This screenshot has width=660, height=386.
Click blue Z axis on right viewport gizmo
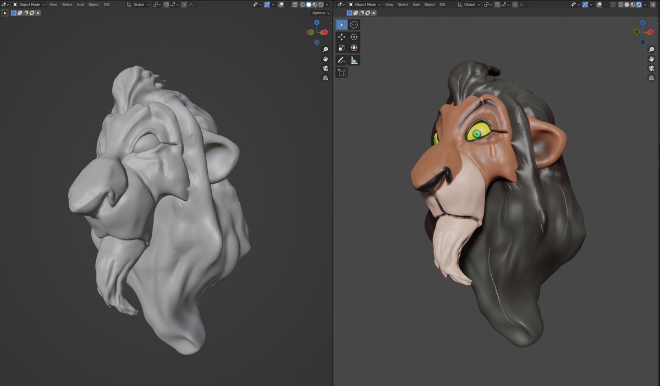coord(643,23)
